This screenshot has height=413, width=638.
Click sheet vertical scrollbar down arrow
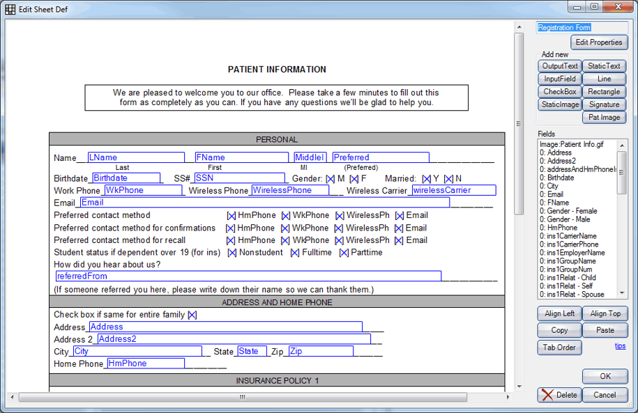point(519,387)
